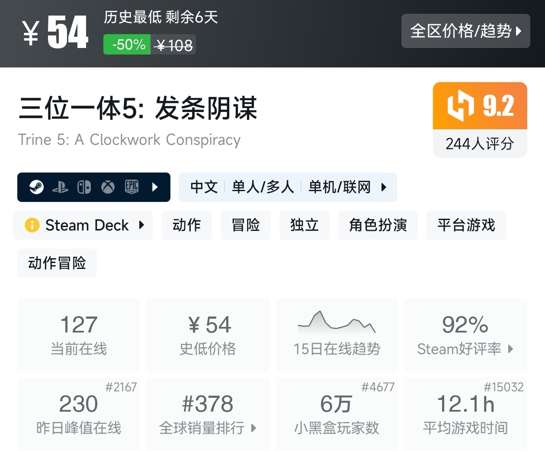
Task: Click the Epic Games store icon
Action: coord(131,187)
